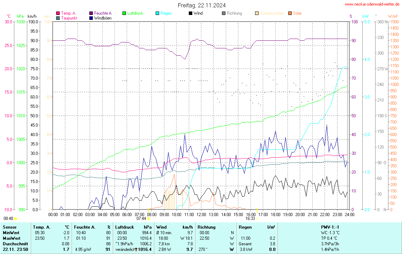Click the gray Richtung legend square

pyautogui.click(x=224, y=14)
